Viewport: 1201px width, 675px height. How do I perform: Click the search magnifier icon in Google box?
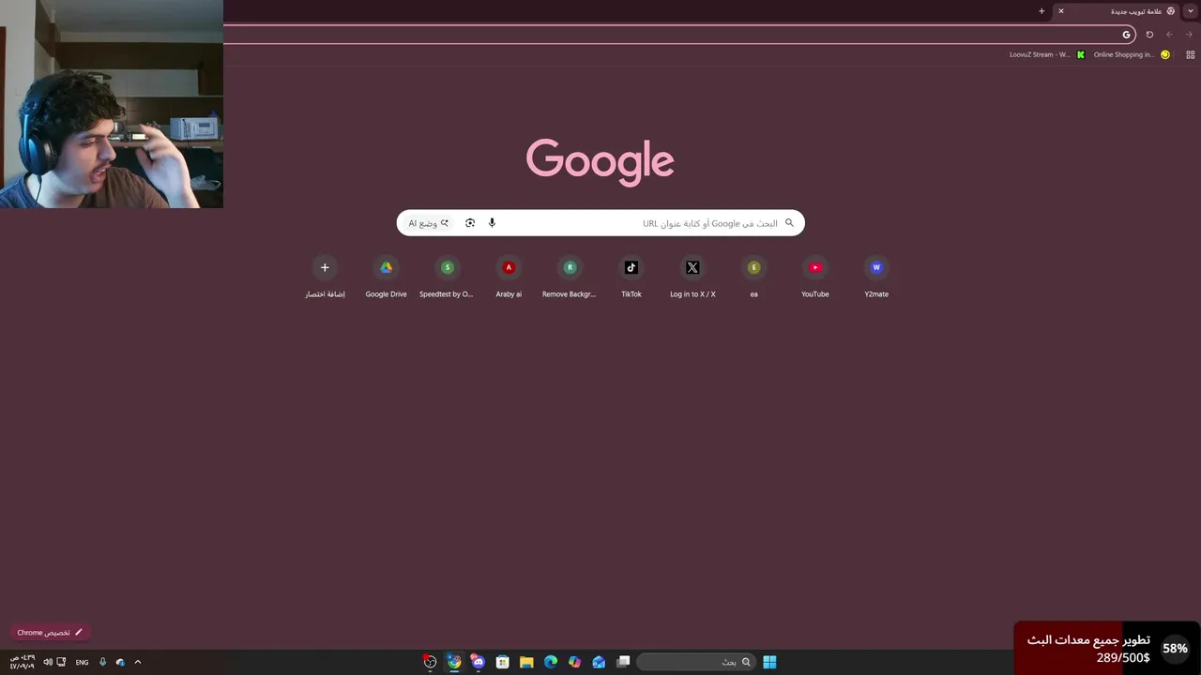coord(789,223)
